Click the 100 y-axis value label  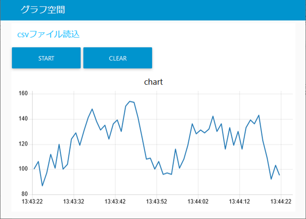coord(23,169)
